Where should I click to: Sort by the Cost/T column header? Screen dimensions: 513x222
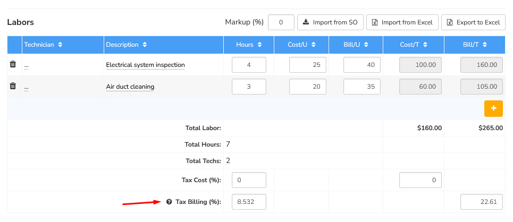[x=414, y=45]
